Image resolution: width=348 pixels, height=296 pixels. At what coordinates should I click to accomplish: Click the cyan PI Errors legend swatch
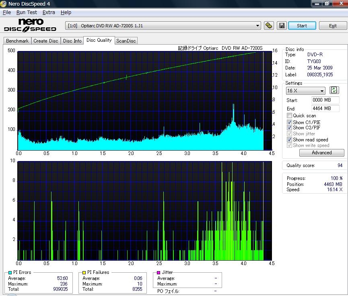(10, 272)
